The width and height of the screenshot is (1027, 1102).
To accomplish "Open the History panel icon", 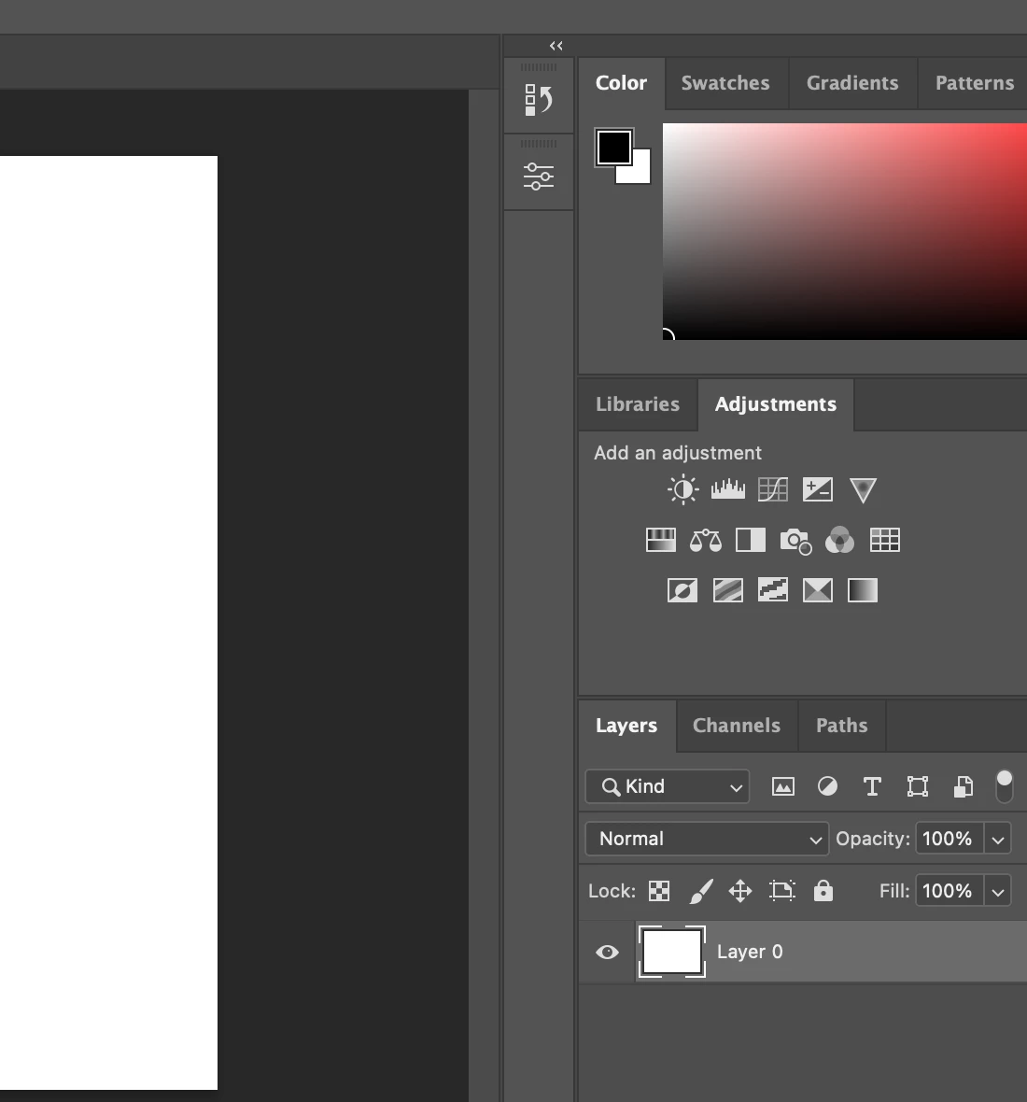I will pyautogui.click(x=538, y=100).
